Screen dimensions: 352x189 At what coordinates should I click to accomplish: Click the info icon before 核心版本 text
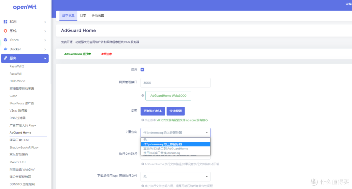tap(143, 120)
